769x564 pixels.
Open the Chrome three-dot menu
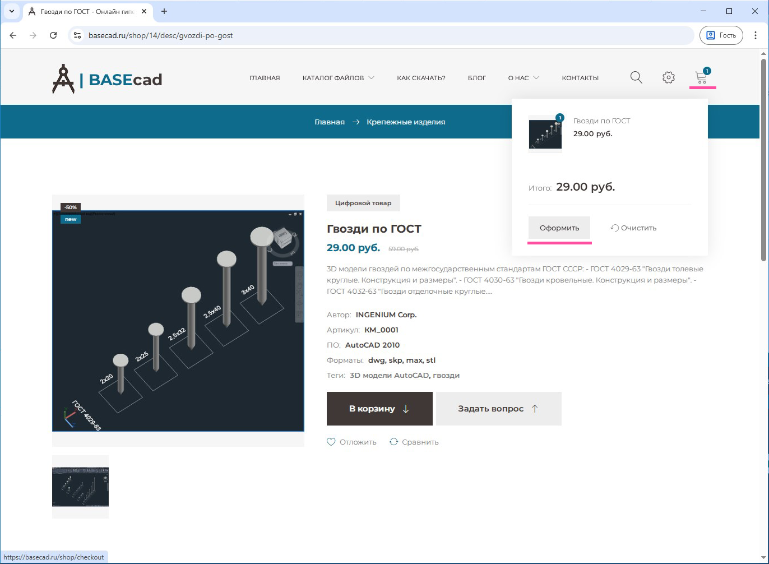pos(756,35)
